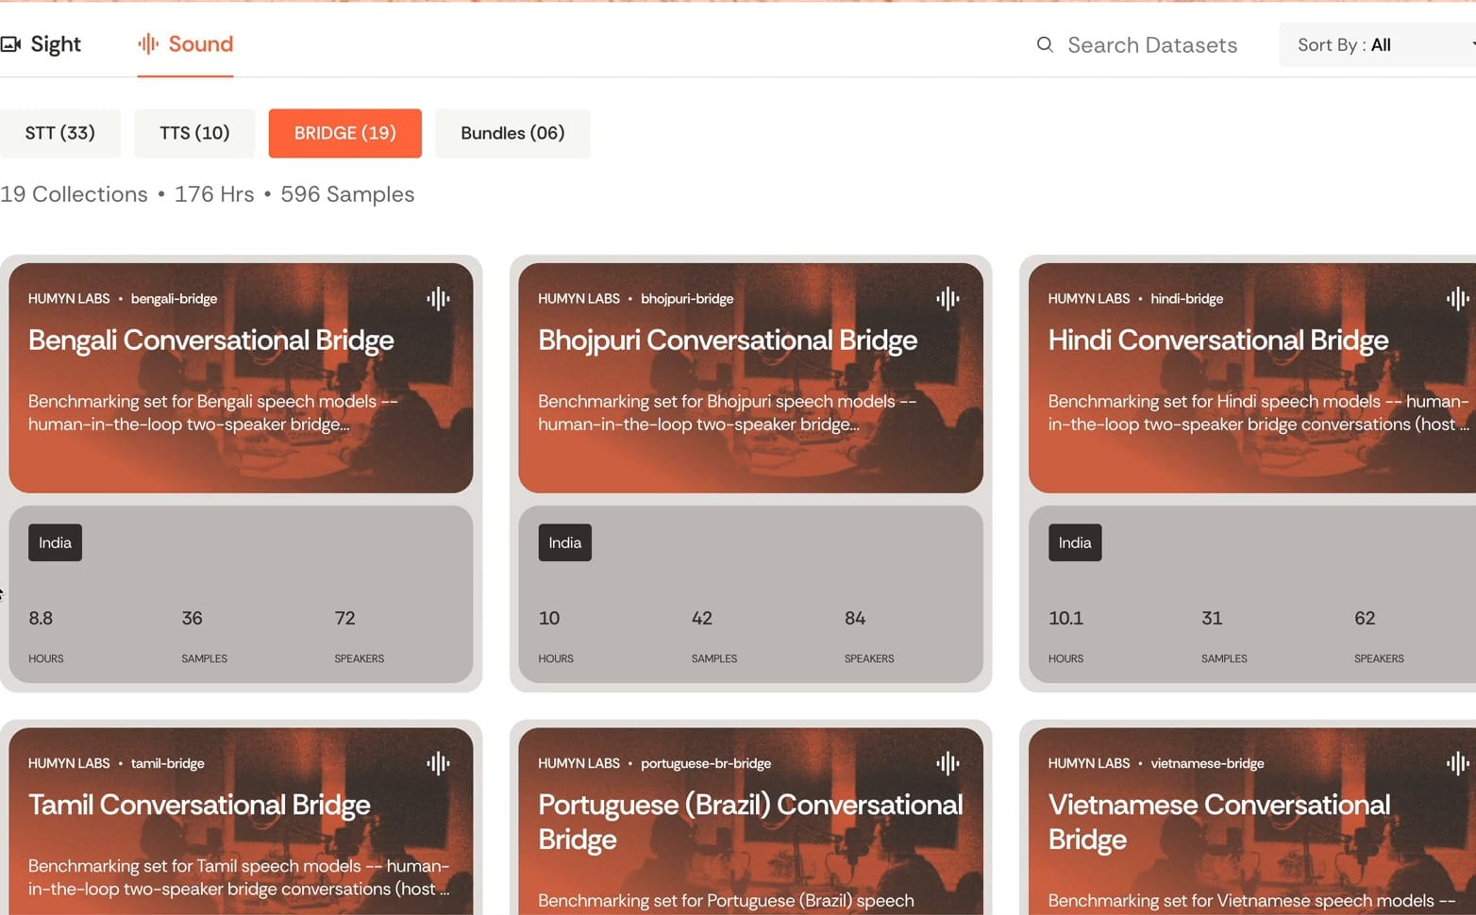Click the Sight camera icon
1476x915 pixels.
[x=10, y=44]
